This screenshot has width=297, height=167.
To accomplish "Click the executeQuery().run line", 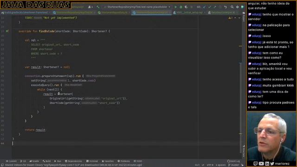I will point(46,85).
